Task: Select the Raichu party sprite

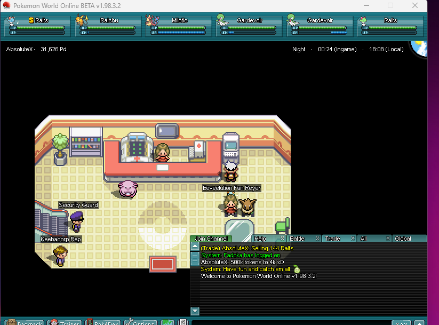Action: pos(82,20)
